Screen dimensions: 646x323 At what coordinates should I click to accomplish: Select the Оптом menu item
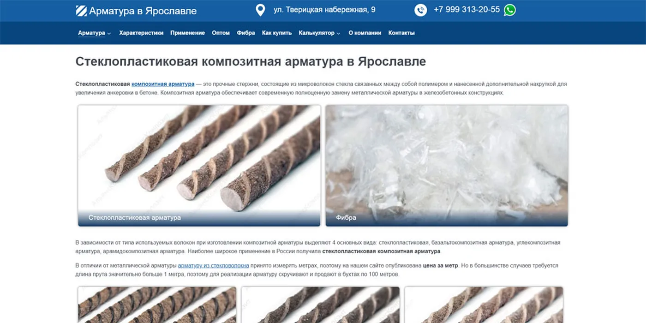click(x=221, y=33)
